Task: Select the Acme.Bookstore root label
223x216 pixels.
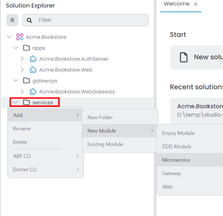Action: pos(46,37)
